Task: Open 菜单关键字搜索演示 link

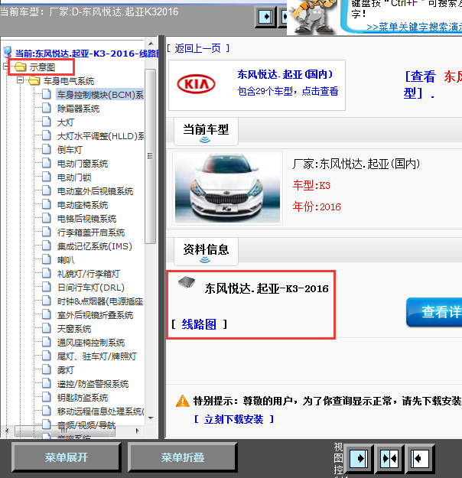Action: (414, 27)
